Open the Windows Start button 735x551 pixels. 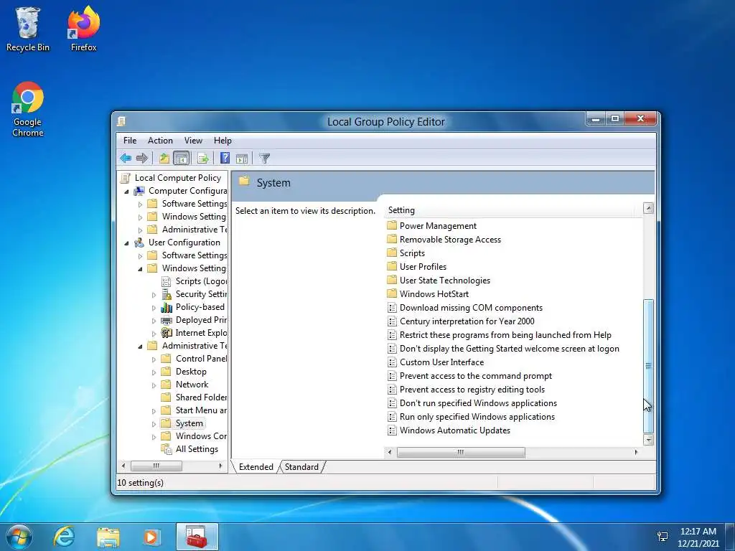click(19, 537)
